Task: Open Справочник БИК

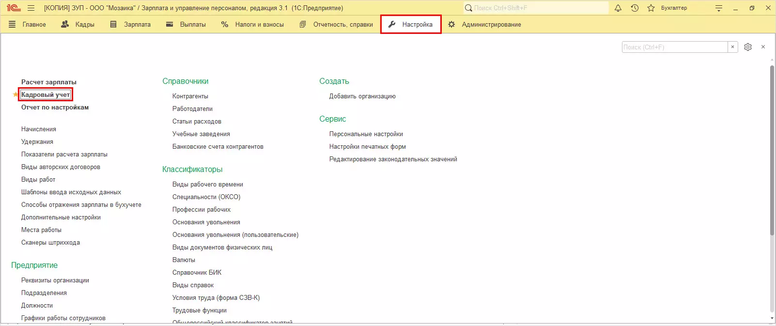Action: click(x=197, y=272)
